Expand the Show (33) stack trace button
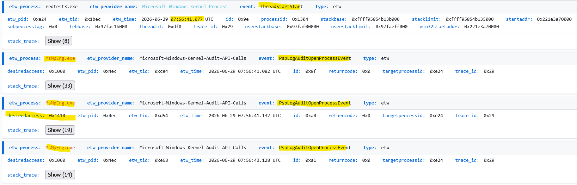The height and width of the screenshot is (185, 577). (x=60, y=85)
